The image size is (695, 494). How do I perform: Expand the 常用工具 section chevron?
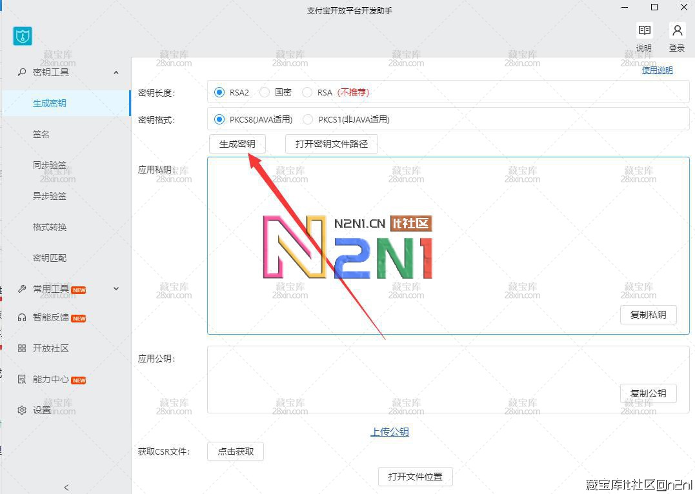[x=116, y=289]
